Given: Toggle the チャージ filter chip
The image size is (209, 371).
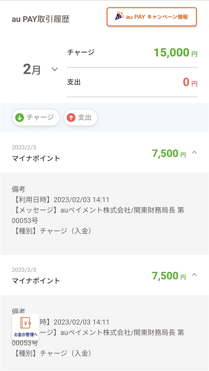Looking at the screenshot, I should tap(36, 117).
